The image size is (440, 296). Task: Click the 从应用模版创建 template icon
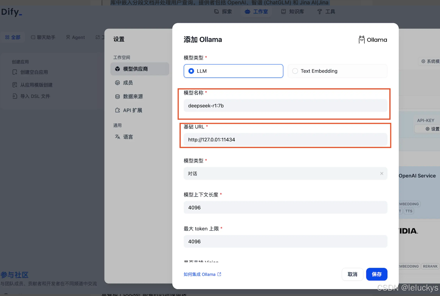pos(15,85)
